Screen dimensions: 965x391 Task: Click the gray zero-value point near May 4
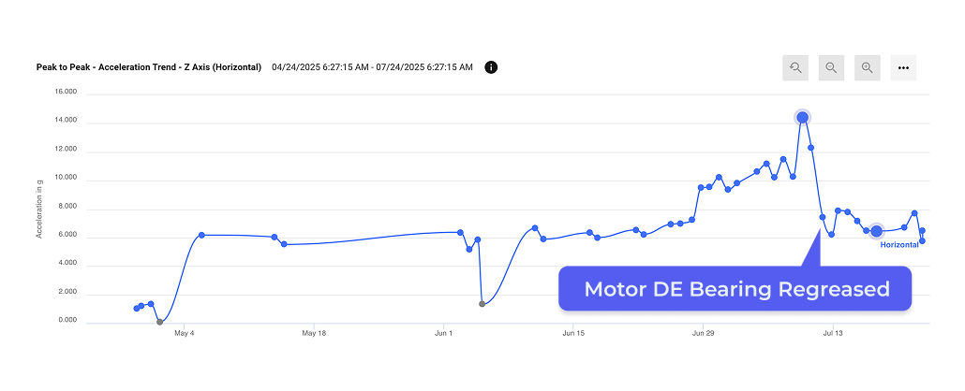(x=160, y=322)
